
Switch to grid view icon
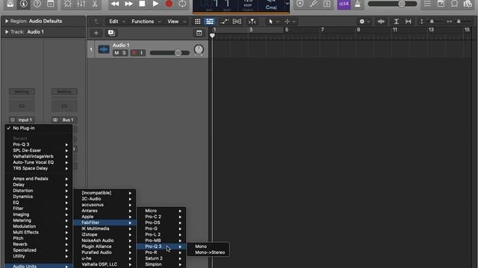[197, 22]
